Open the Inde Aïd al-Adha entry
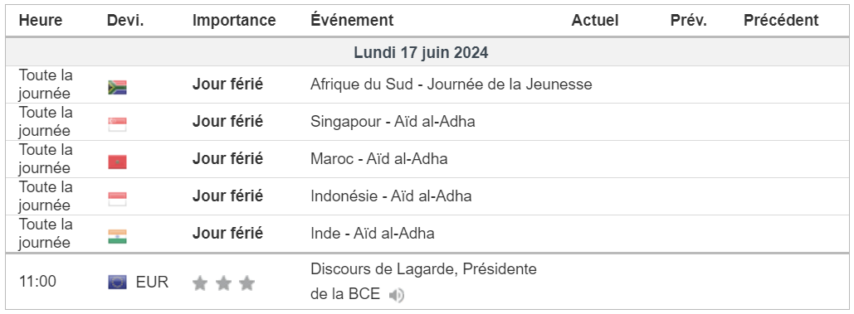Image resolution: width=854 pixels, height=314 pixels. [x=373, y=234]
